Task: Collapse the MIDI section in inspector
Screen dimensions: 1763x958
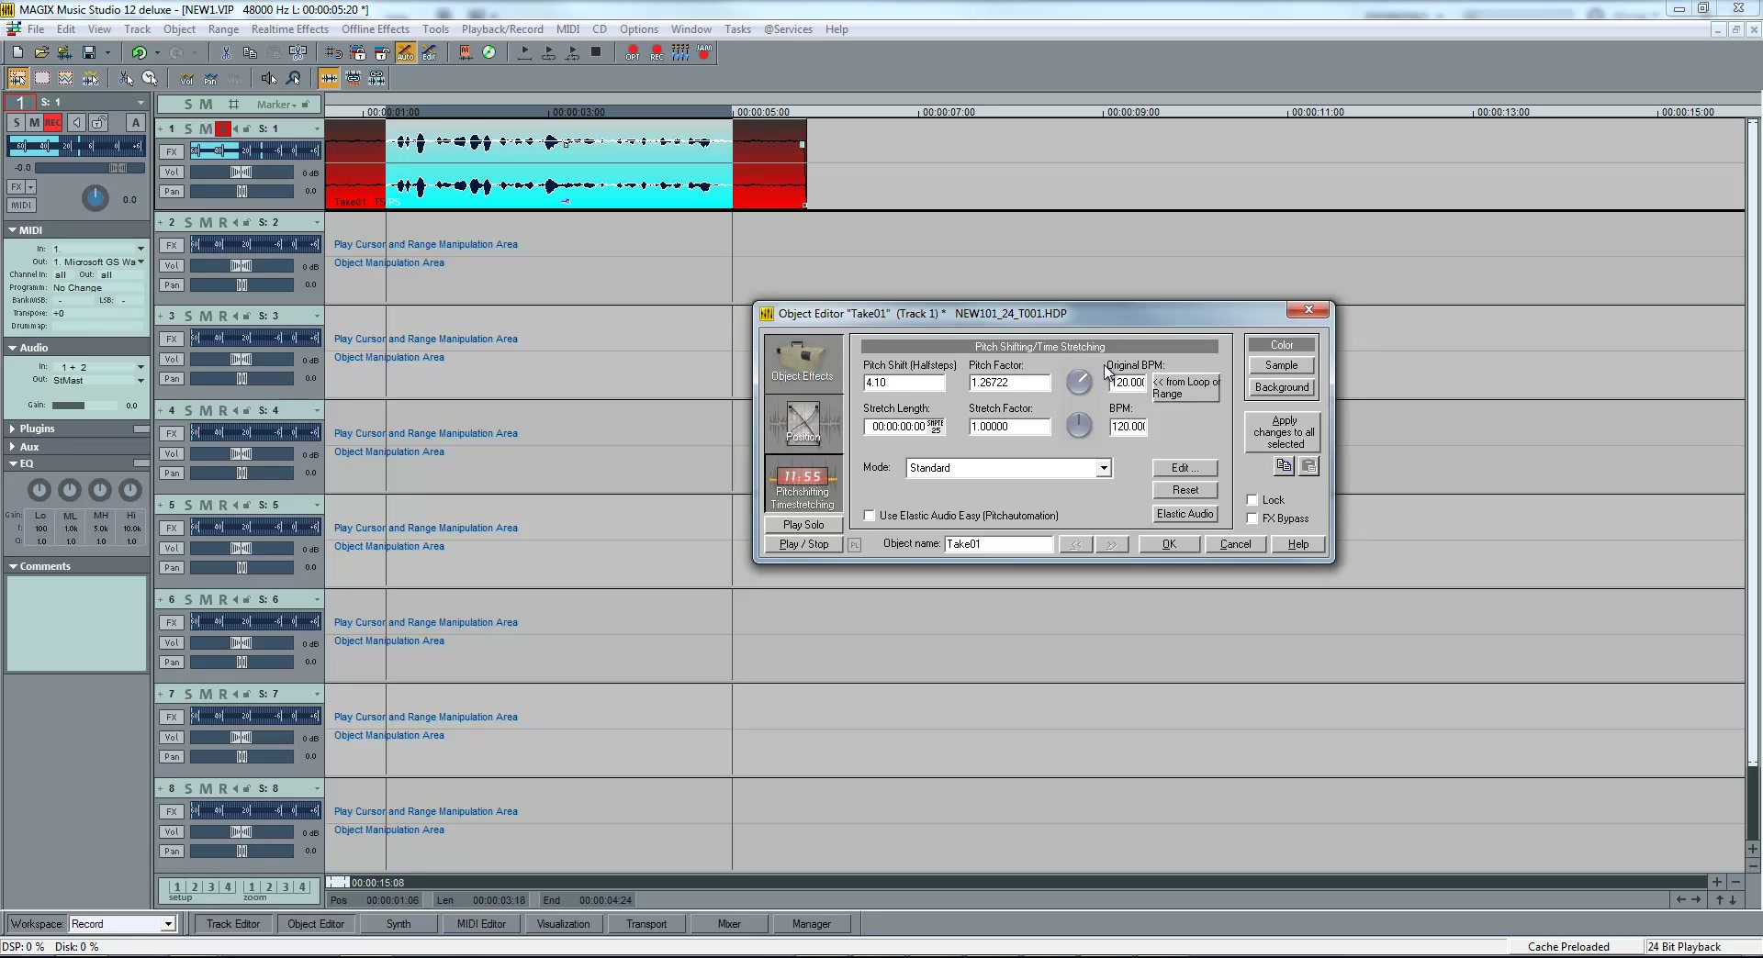Action: coord(14,230)
